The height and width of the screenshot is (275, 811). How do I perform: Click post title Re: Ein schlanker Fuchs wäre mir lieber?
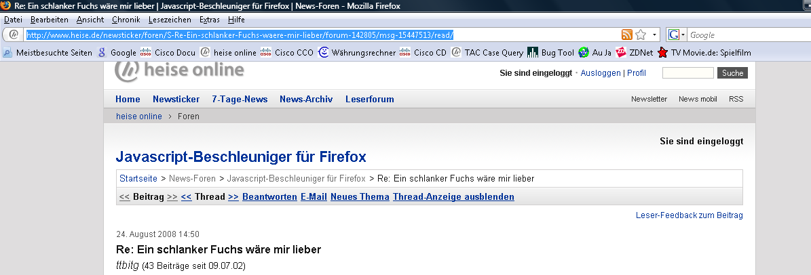click(219, 250)
